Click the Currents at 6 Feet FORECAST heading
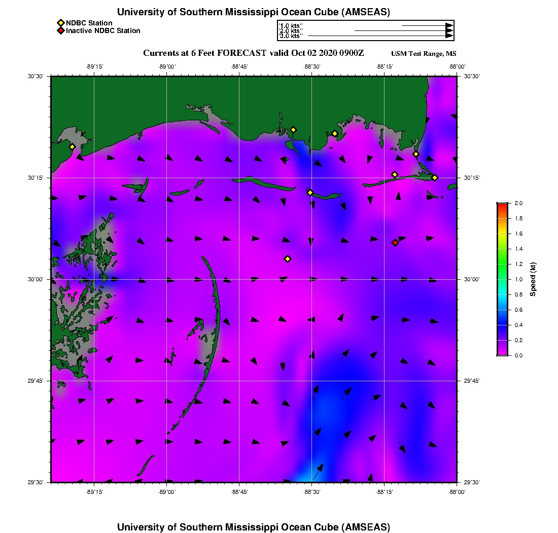Screen dimensions: 558x533 click(x=254, y=53)
